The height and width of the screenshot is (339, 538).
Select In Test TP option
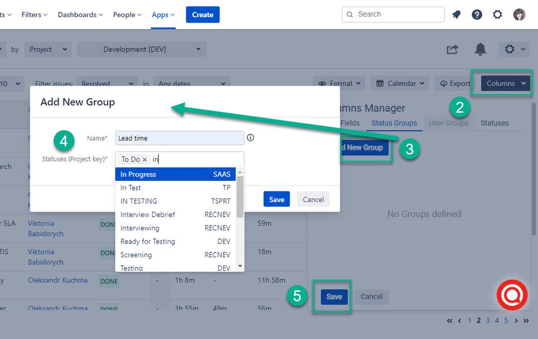pyautogui.click(x=176, y=187)
